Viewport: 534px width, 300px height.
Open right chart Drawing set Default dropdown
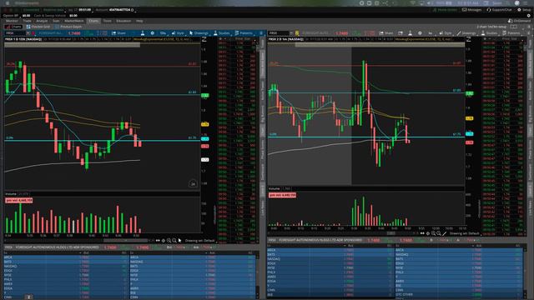pyautogui.click(x=465, y=233)
